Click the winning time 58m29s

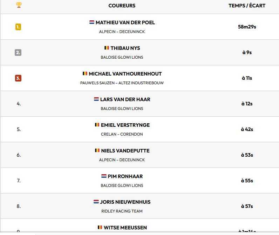[247, 27]
